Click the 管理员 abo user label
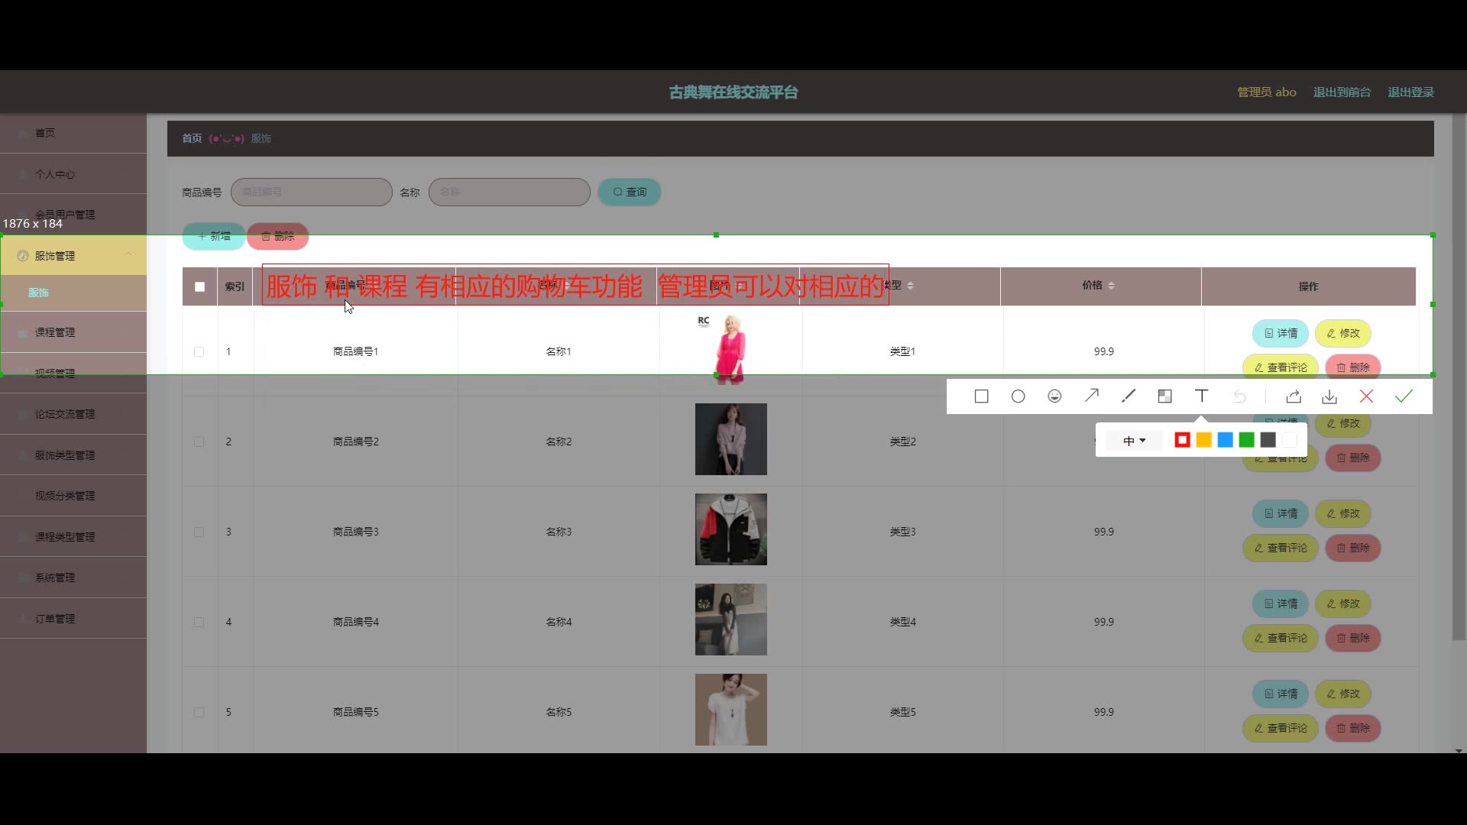The height and width of the screenshot is (825, 1467). point(1267,92)
